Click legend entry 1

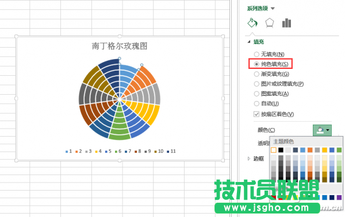68,152
